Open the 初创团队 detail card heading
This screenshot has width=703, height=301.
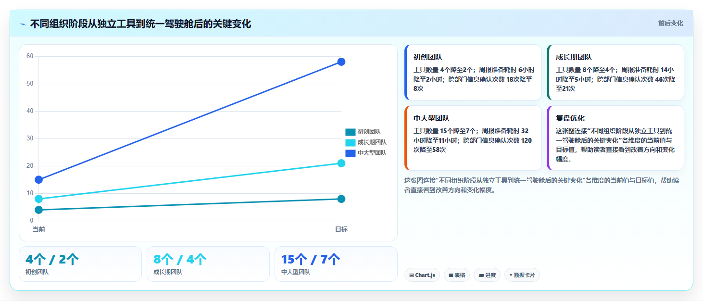point(428,57)
